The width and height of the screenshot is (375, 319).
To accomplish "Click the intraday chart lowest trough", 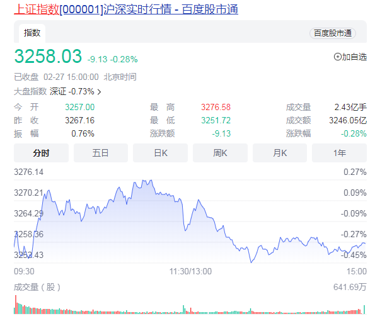I will pyautogui.click(x=251, y=262).
